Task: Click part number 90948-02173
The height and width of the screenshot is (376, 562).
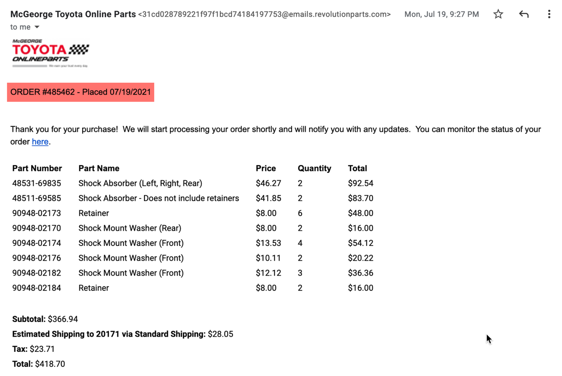Action: [36, 213]
